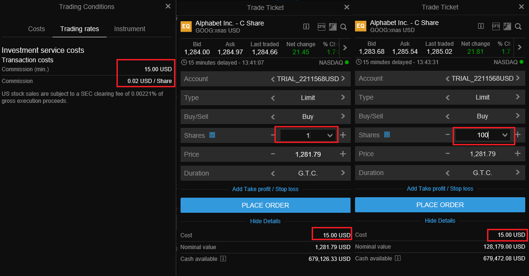Hide Details in the 1-share Trade Ticket
Viewport: 529px width, 276px height.
coord(265,221)
